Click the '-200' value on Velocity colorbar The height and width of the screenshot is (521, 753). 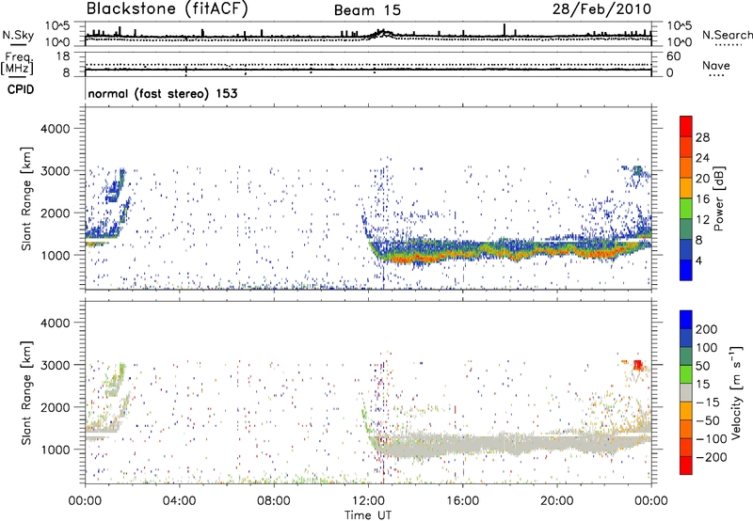pyautogui.click(x=712, y=457)
